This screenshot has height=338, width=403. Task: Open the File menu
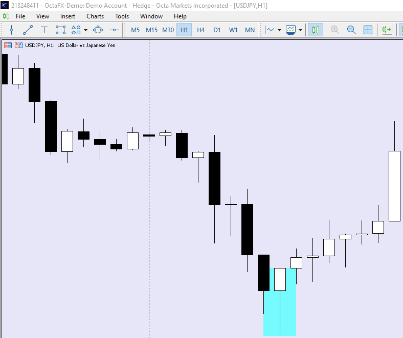(x=20, y=16)
